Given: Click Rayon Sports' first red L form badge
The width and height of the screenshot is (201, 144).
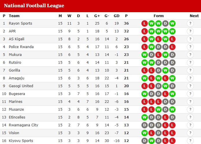Looking at the screenshot, I should pyautogui.click(x=145, y=23).
